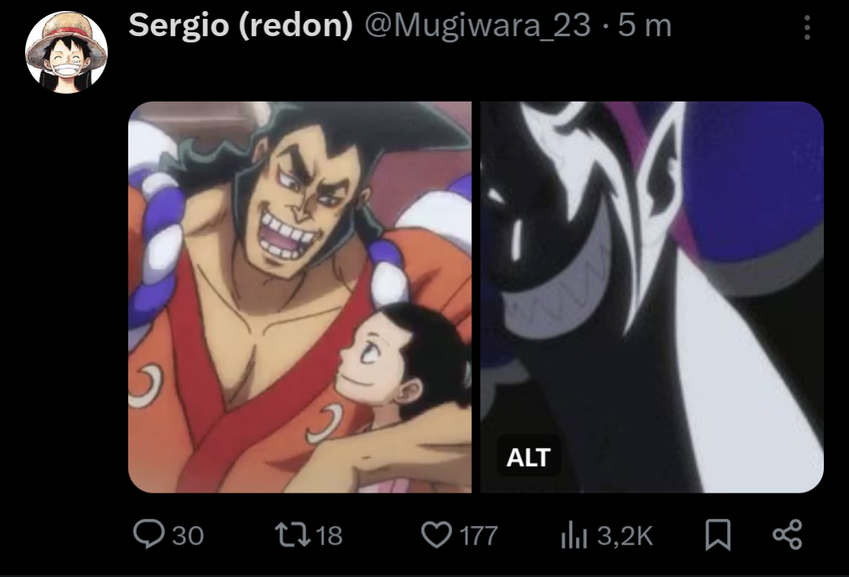The height and width of the screenshot is (577, 849).
Task: Open view analytics bar chart icon
Action: (x=574, y=534)
